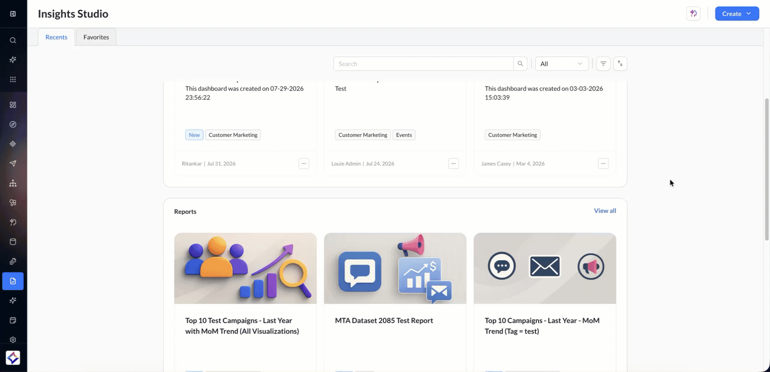Click the Events tag
770x372 pixels.
404,135
